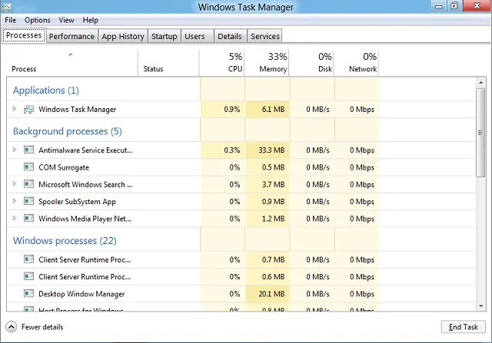Sort by the Disk column header
Viewport: 492px width, 343px height.
pyautogui.click(x=311, y=63)
